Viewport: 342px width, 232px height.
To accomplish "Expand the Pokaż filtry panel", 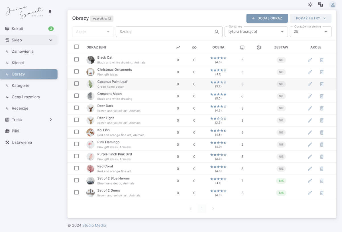I will point(311,18).
